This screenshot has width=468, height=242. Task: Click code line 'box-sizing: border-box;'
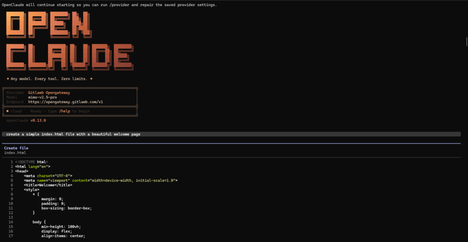[67, 208]
